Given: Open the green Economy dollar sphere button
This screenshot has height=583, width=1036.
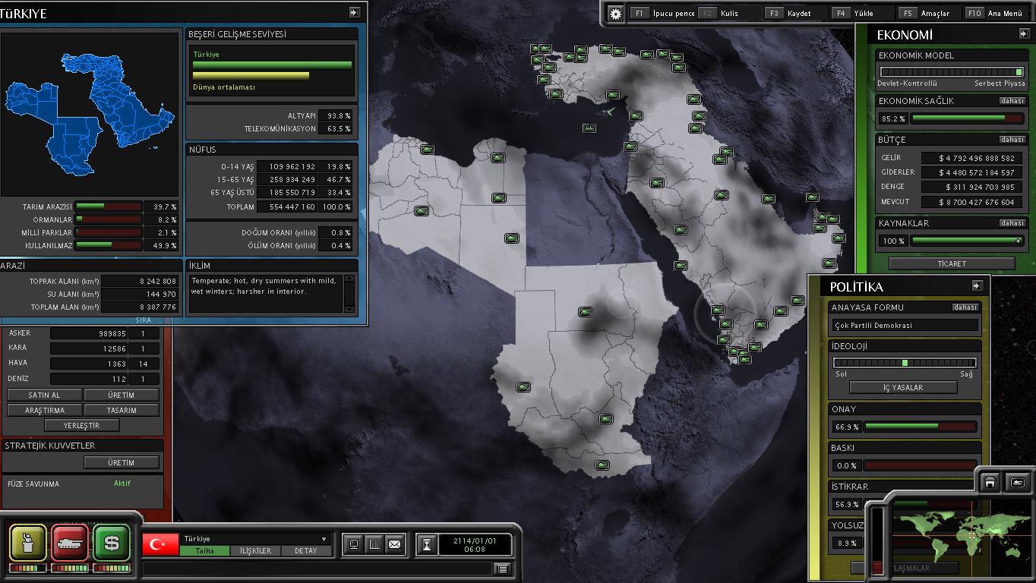Looking at the screenshot, I should pyautogui.click(x=112, y=542).
